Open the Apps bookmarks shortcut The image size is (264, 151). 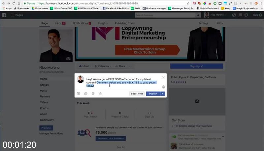[x=7, y=8]
